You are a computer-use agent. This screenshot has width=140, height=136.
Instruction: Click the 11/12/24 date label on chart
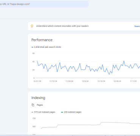pos(53,81)
